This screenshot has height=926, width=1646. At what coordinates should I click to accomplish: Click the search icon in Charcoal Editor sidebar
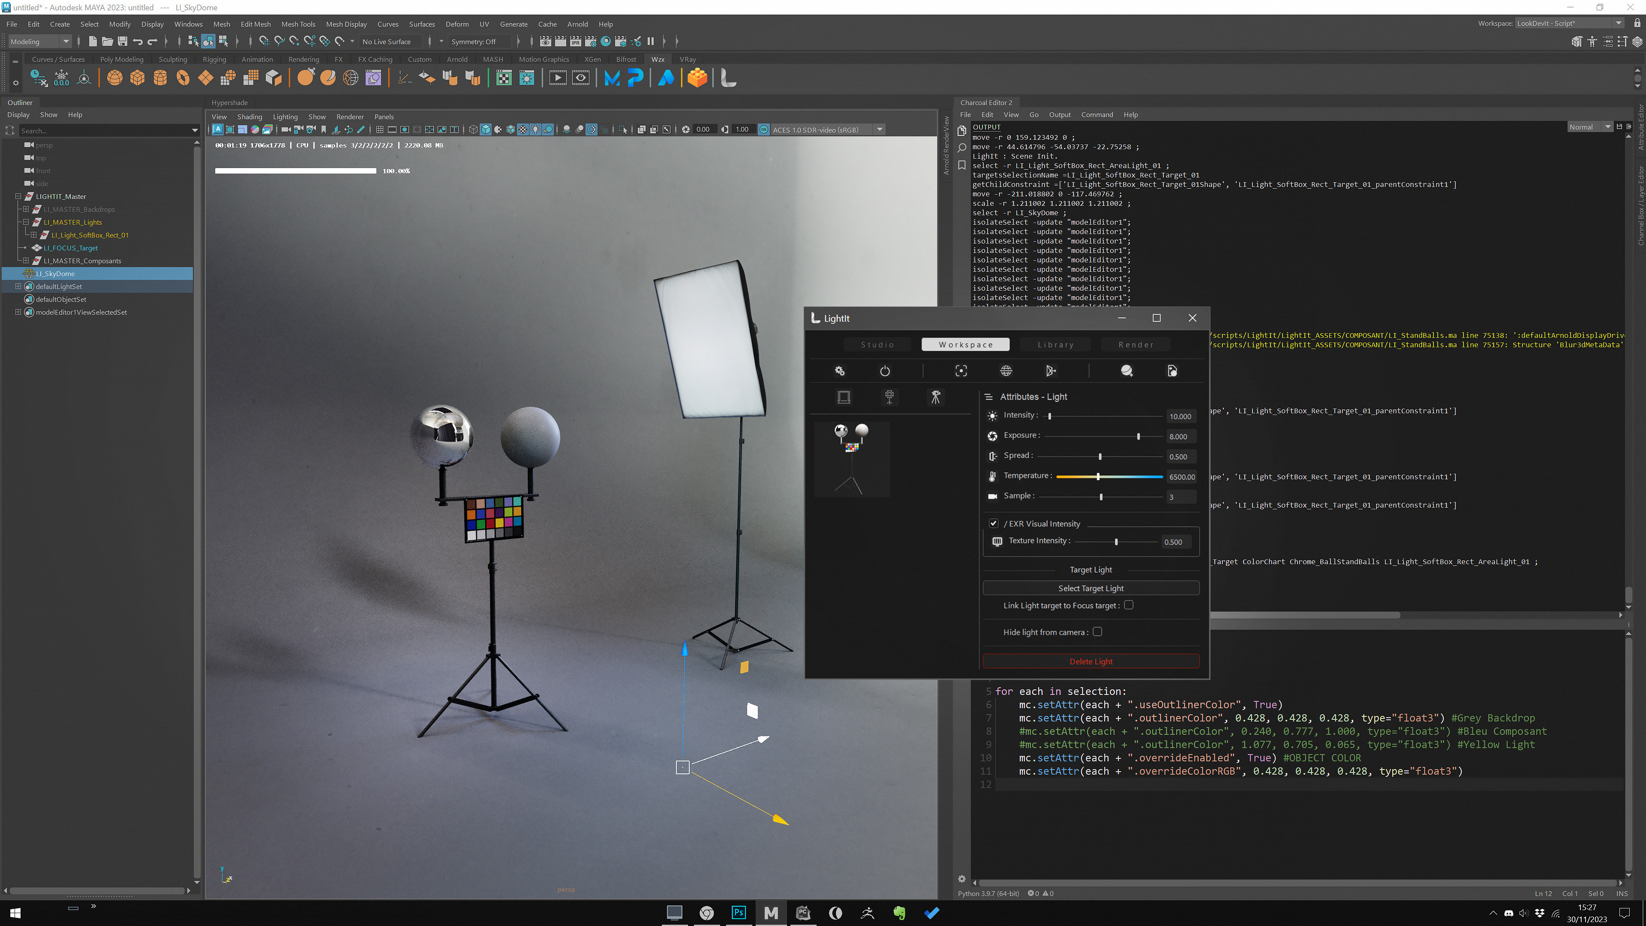[x=961, y=148]
